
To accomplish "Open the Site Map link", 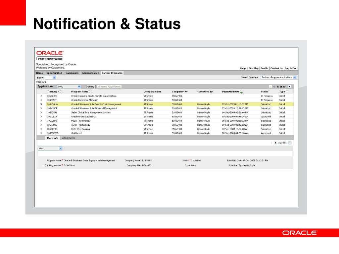I will 253,68.
